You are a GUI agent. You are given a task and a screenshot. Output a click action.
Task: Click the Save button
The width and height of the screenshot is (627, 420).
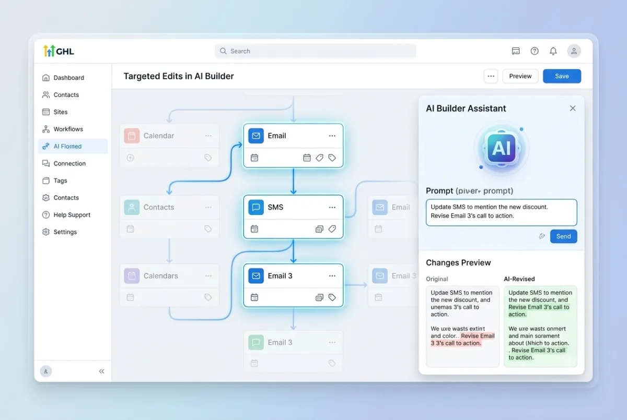(562, 76)
